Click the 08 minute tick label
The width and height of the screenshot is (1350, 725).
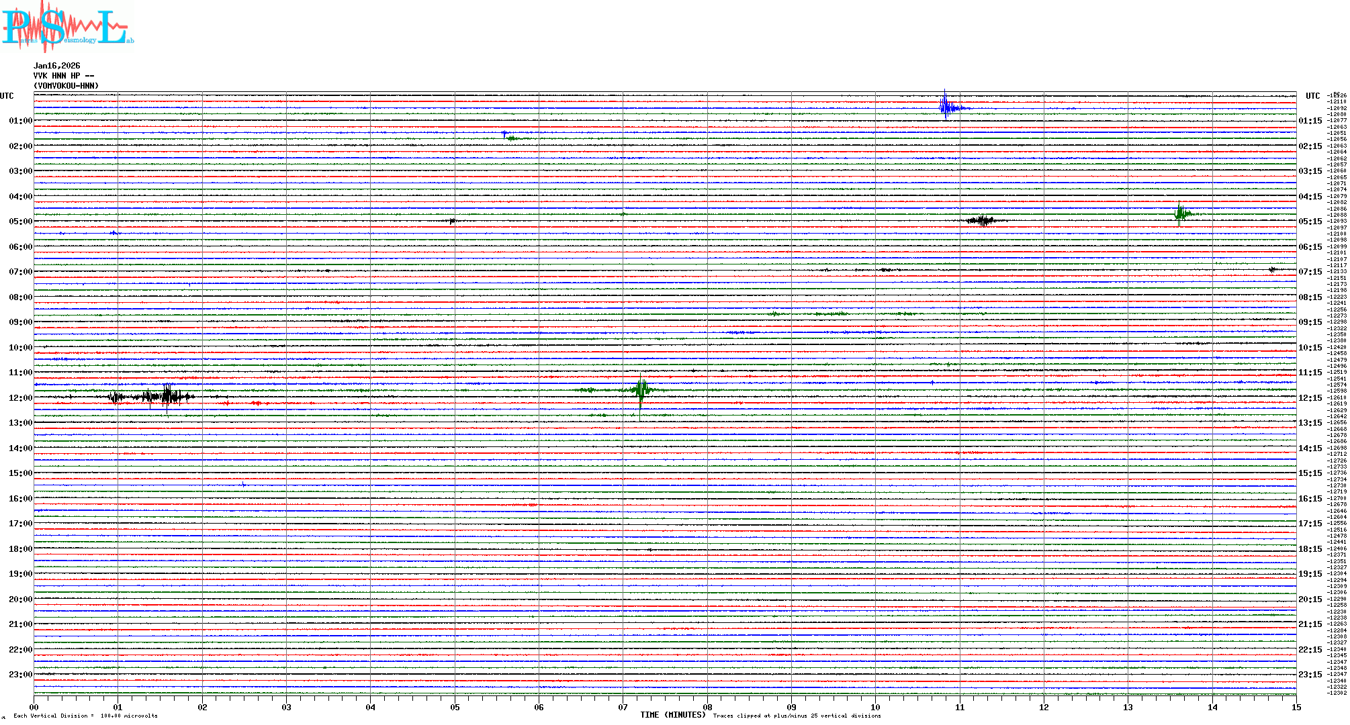tap(707, 707)
